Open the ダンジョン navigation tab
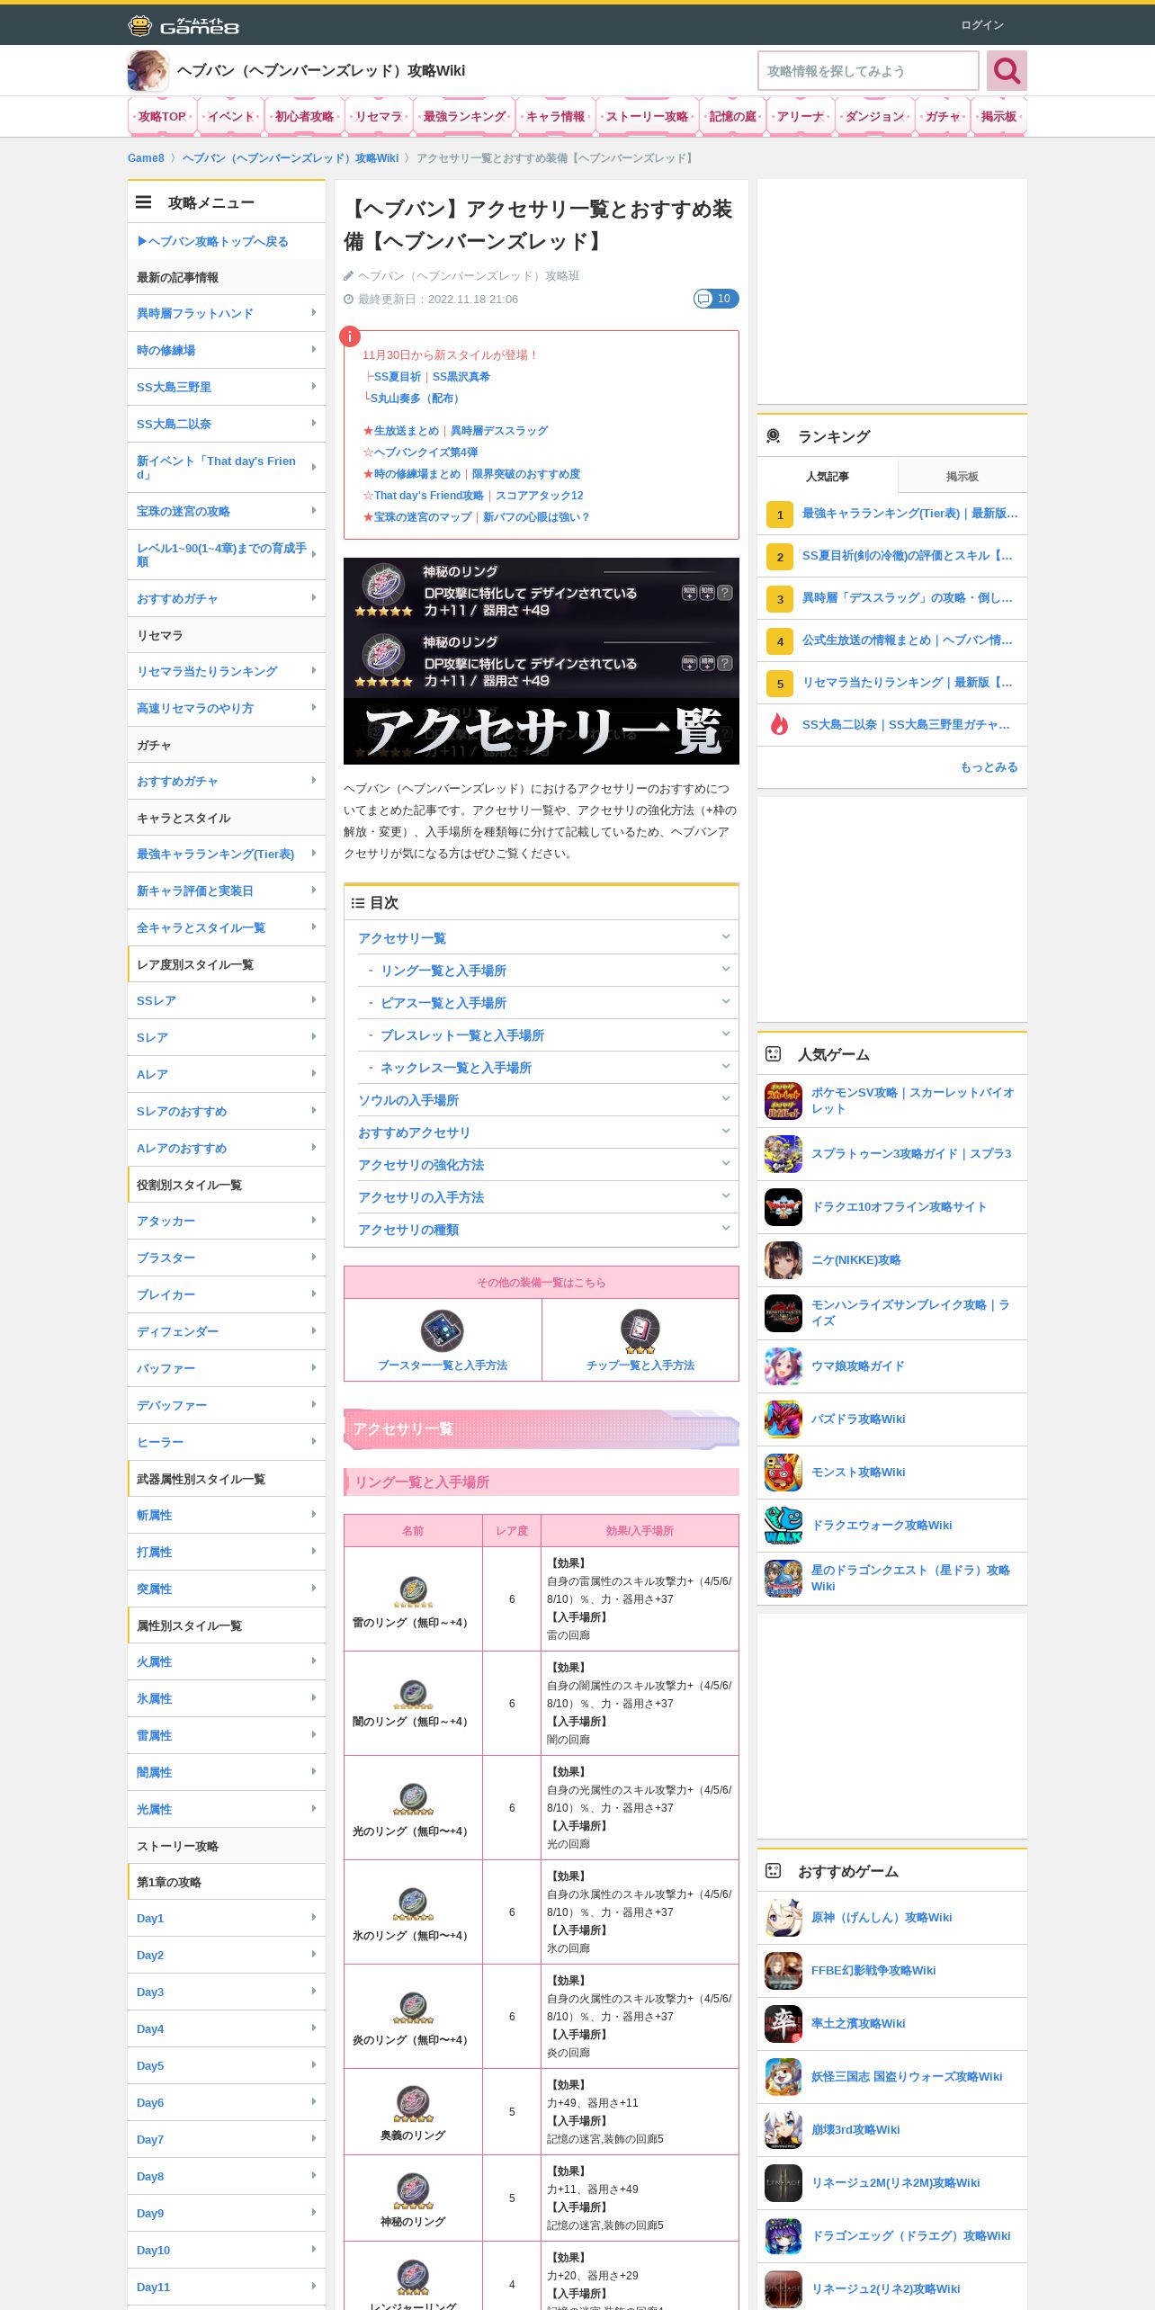The width and height of the screenshot is (1155, 2310). (875, 117)
